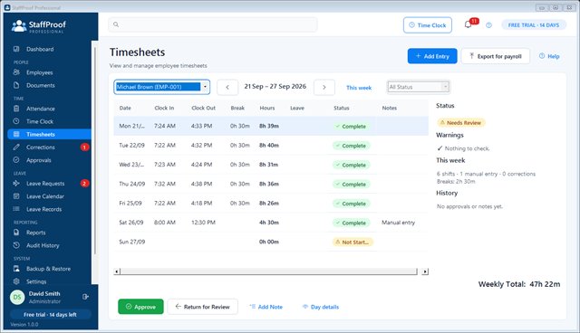
Task: Click the sidebar vertical scrollbar
Action: pos(95,151)
